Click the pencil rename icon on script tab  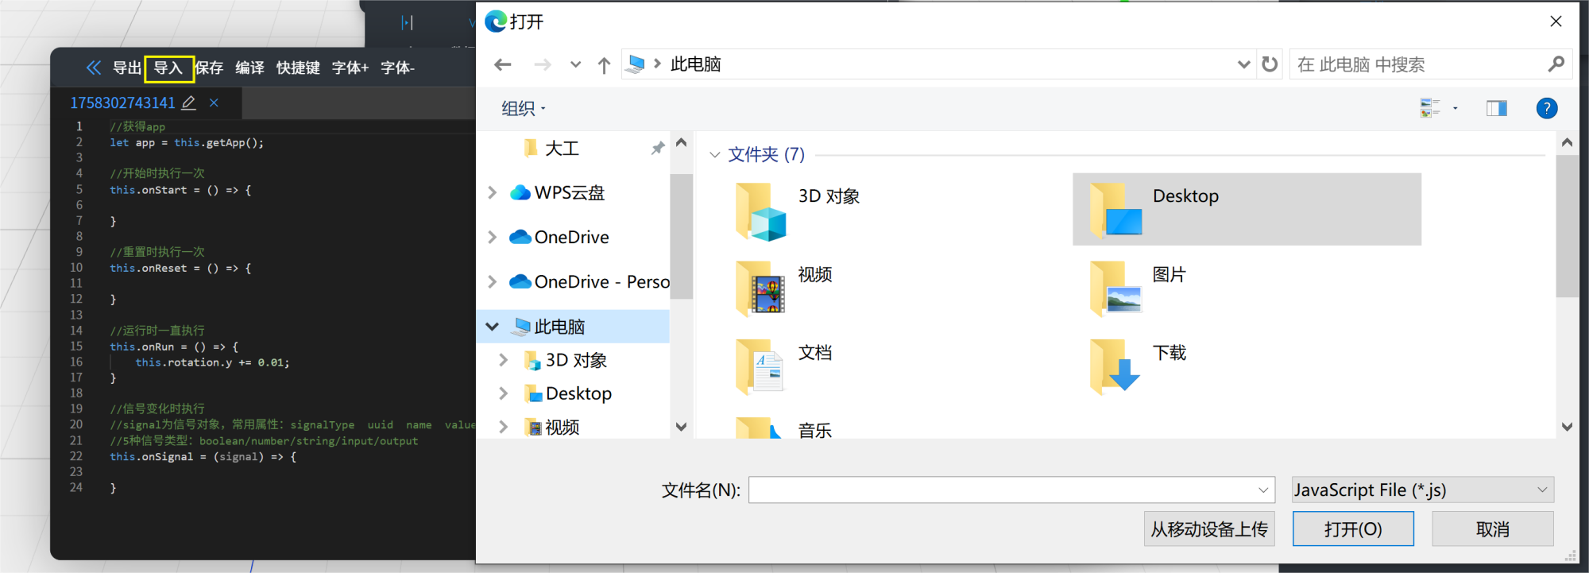click(x=189, y=103)
